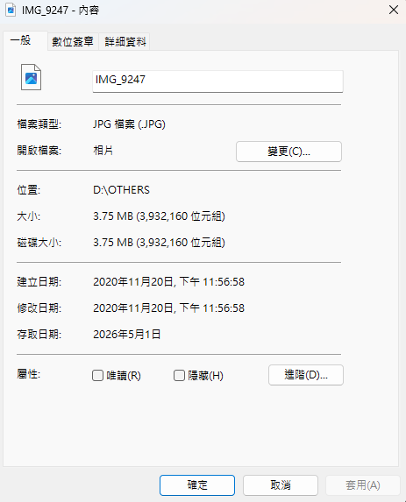Click the IMG_9247 file name field
Image resolution: width=406 pixels, height=502 pixels.
tap(217, 81)
